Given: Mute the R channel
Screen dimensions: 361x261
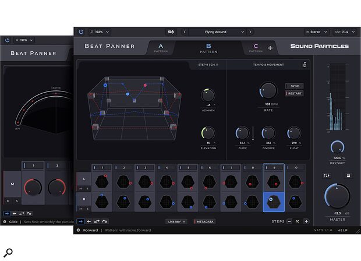Looking at the screenshot, I should tap(80, 209).
